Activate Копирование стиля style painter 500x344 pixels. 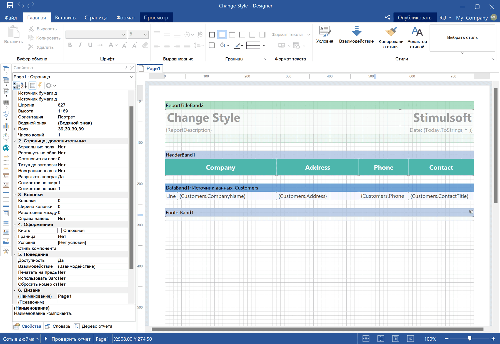[x=391, y=37]
